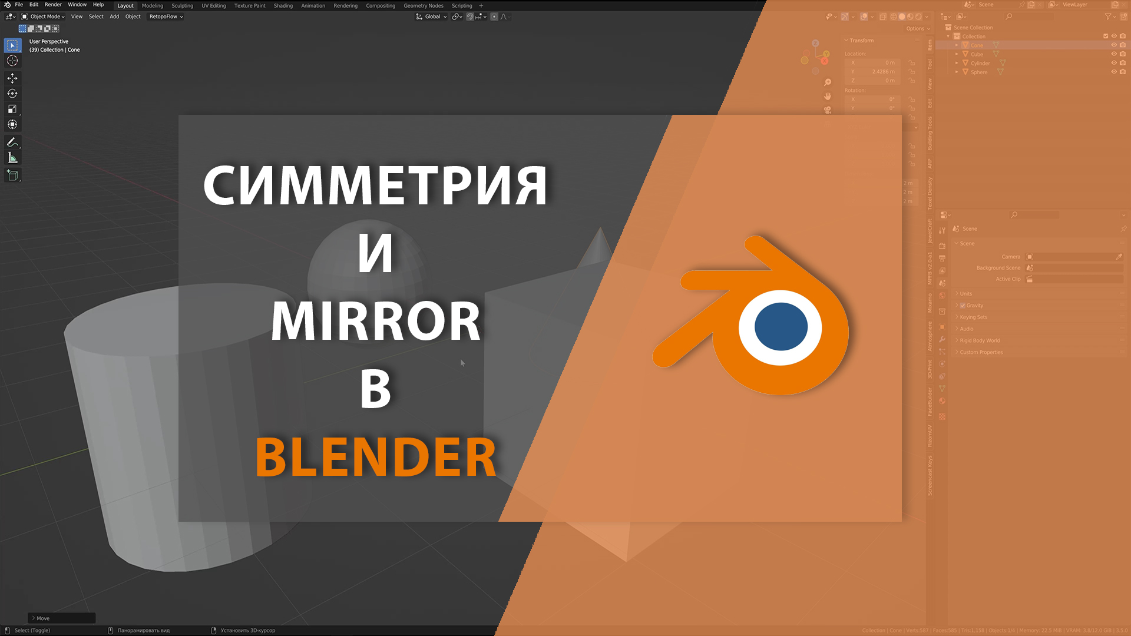Click the Cursor/Select tool icon

pos(12,44)
